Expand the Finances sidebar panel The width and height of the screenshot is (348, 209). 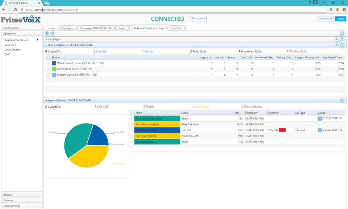click(21, 200)
